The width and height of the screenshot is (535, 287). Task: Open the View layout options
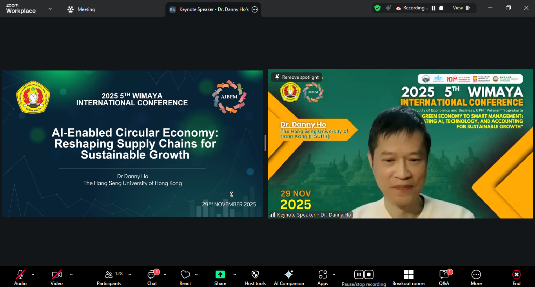click(461, 8)
